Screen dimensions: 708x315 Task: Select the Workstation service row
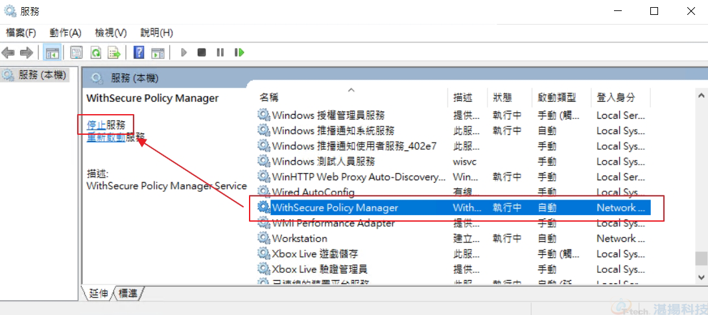[453, 239]
